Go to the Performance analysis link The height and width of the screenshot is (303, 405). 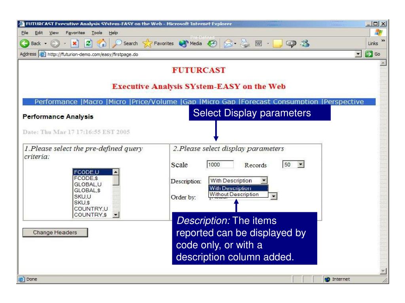point(56,102)
